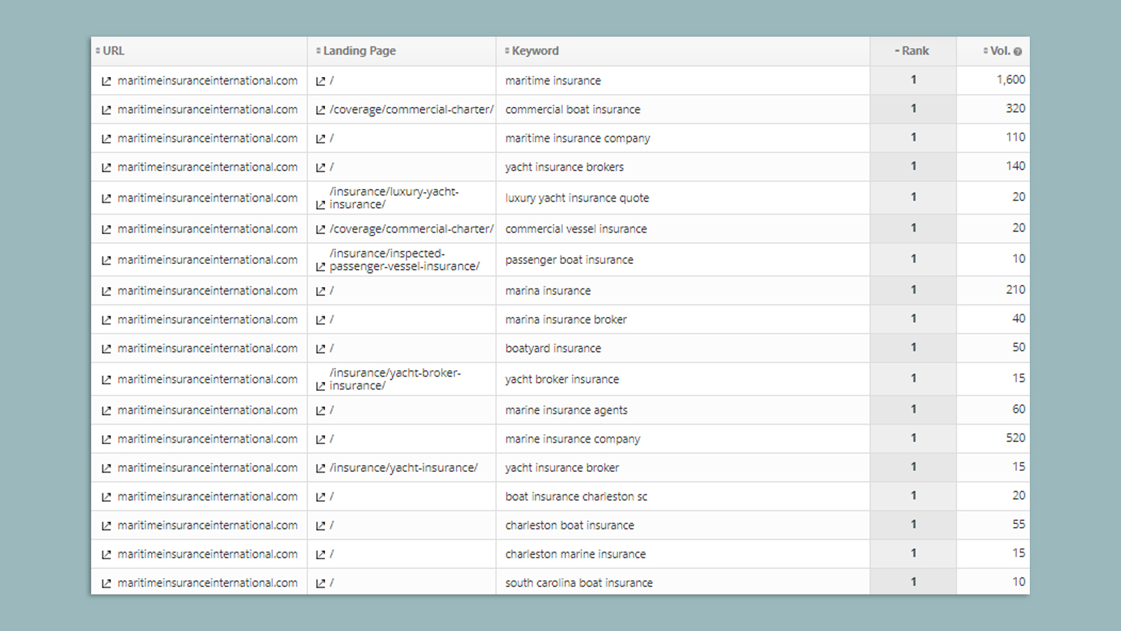Screen dimensions: 1121x631
Task: Open landing page icon for commercial boat insurance row
Action: 321,110
